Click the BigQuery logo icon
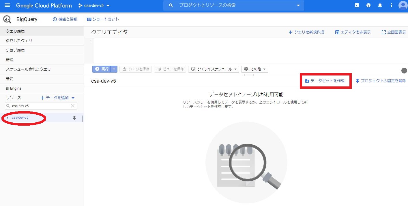The width and height of the screenshot is (408, 206). coord(7,19)
